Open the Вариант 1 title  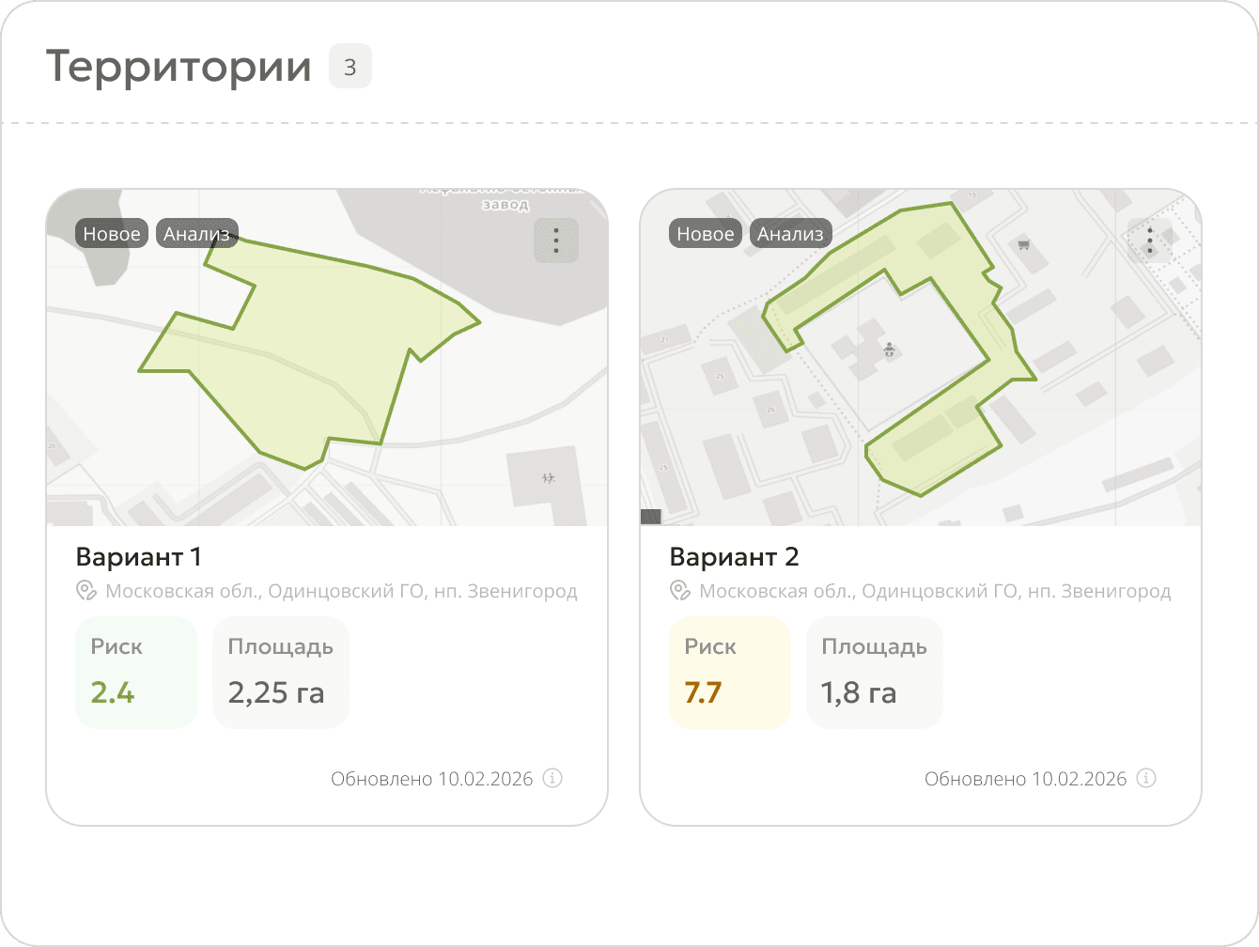pyautogui.click(x=139, y=557)
